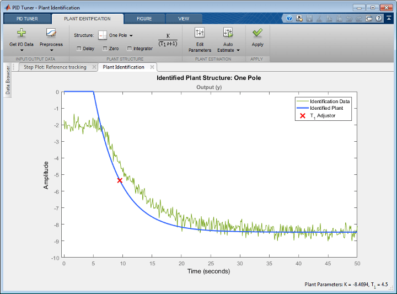Click the green Apply checkmark
397x294 pixels.
(x=257, y=33)
